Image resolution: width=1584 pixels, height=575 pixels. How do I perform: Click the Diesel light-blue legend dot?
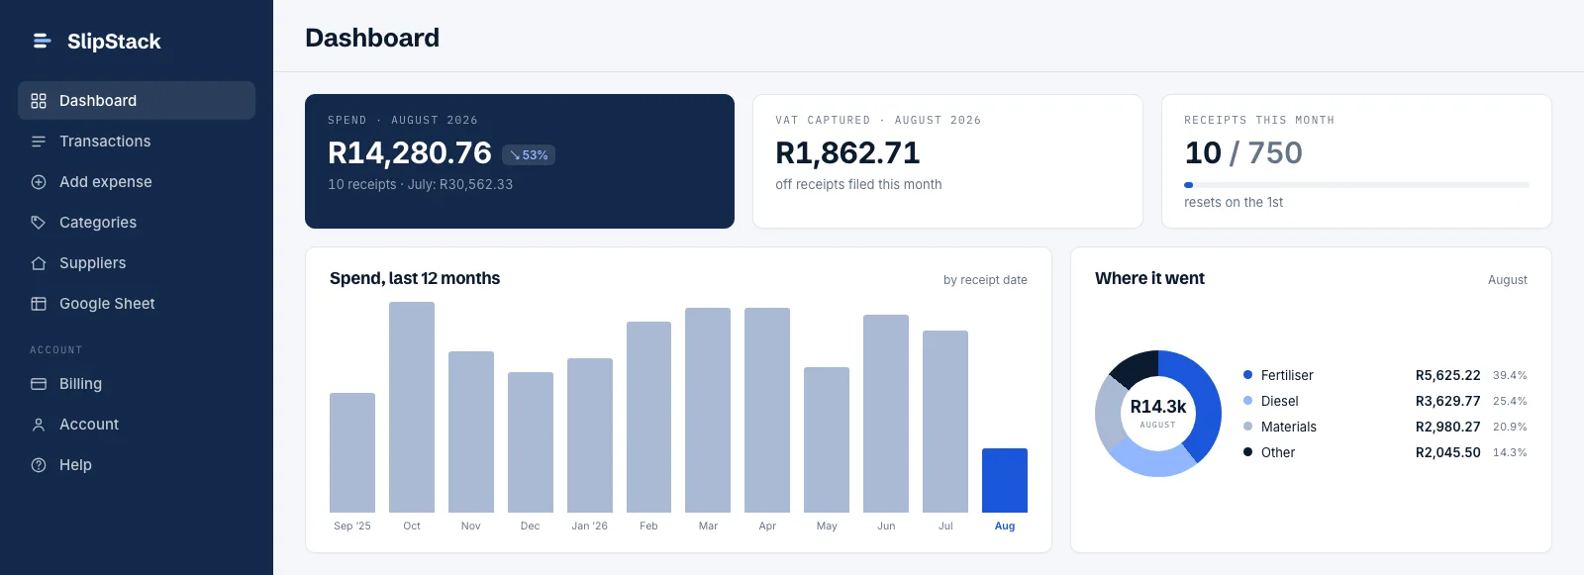tap(1247, 401)
